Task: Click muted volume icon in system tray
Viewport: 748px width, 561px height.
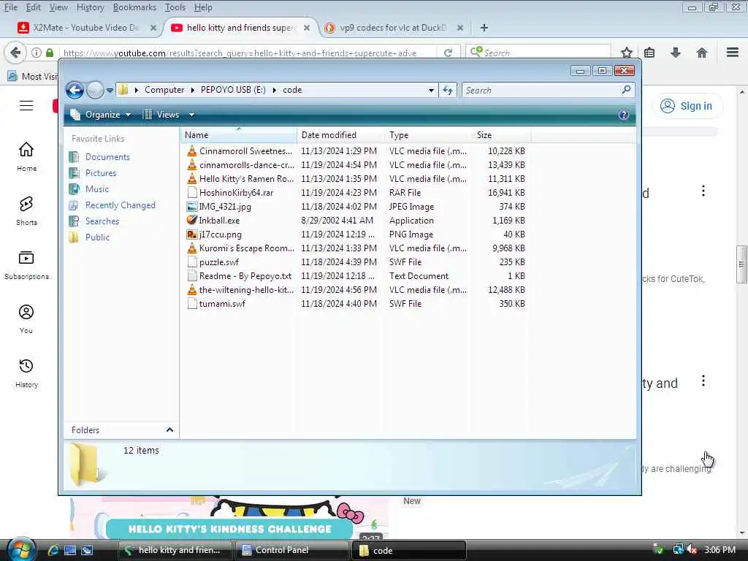Action: coord(692,550)
